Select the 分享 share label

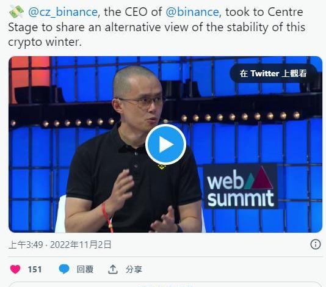pyautogui.click(x=134, y=269)
